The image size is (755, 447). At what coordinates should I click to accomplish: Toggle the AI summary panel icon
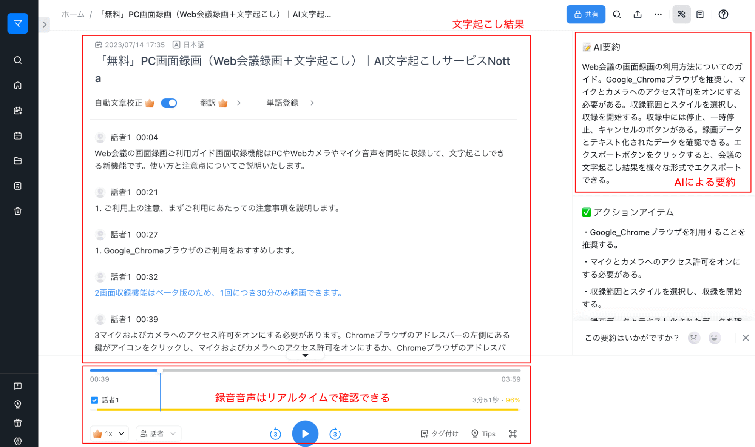(x=681, y=14)
